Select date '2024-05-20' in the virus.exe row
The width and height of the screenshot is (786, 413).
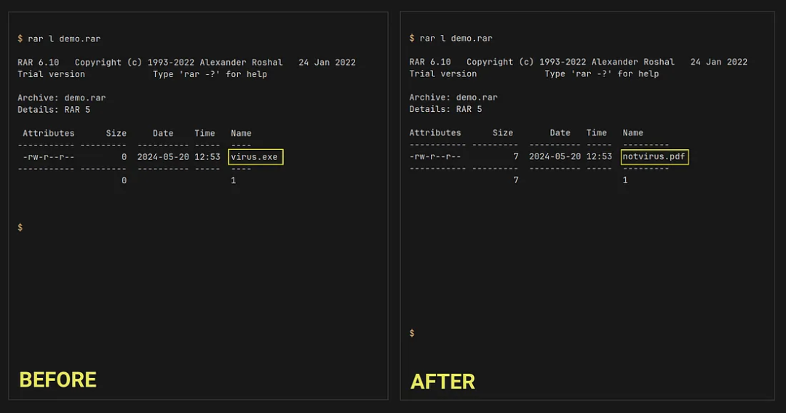[x=163, y=156]
